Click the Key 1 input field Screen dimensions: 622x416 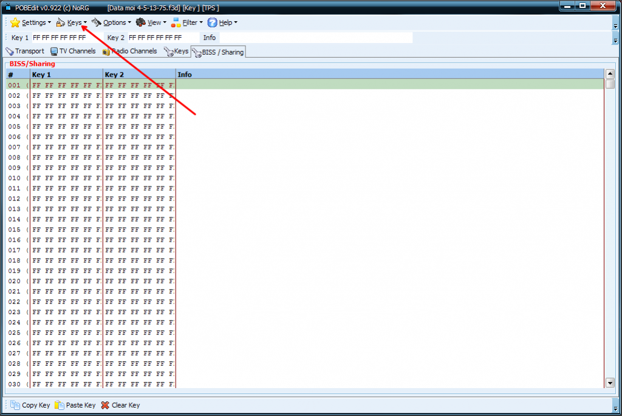67,38
